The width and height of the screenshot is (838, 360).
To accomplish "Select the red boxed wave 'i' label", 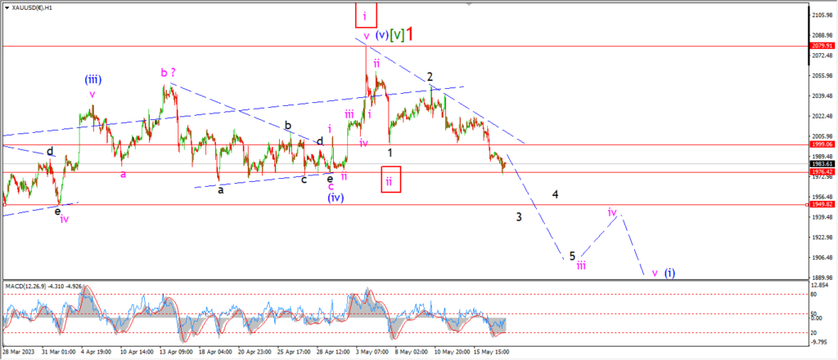I will pos(366,14).
